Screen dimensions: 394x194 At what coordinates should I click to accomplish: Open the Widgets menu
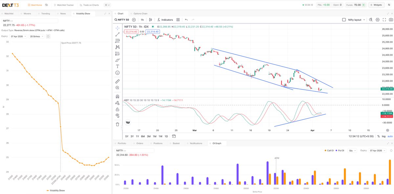pyautogui.click(x=376, y=5)
